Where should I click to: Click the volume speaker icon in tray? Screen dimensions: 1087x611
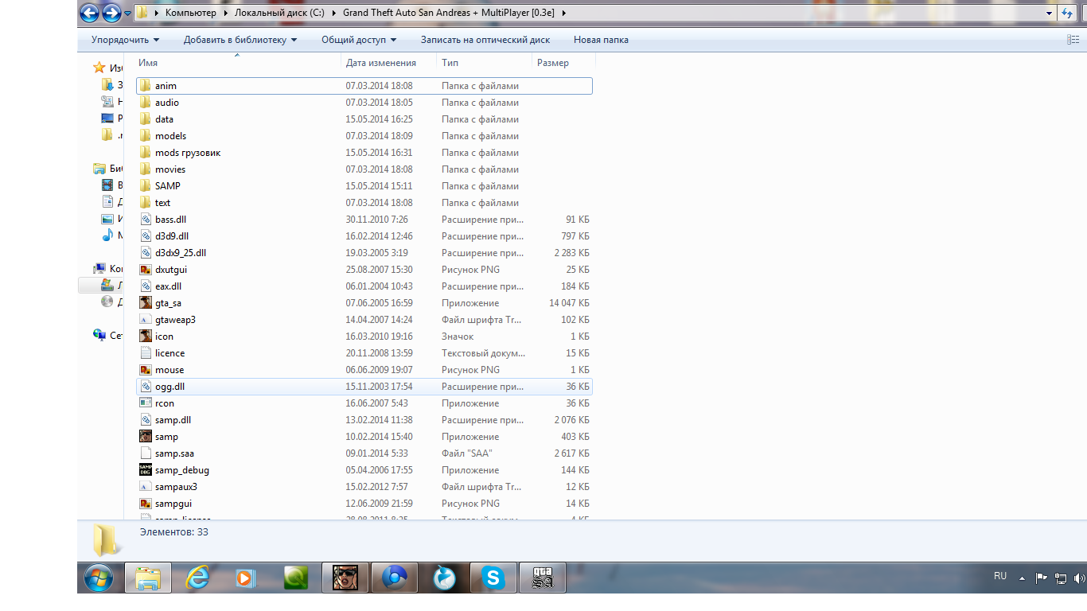pyautogui.click(x=1079, y=578)
